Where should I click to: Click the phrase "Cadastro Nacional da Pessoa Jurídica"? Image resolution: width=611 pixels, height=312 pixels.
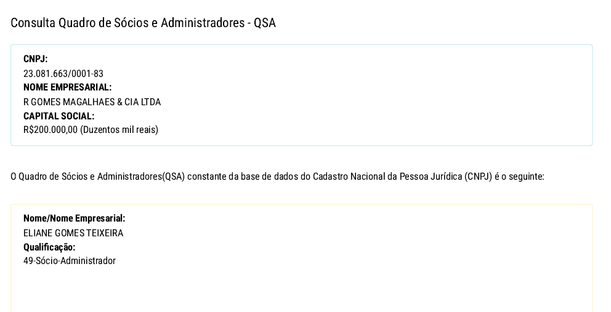coord(387,177)
